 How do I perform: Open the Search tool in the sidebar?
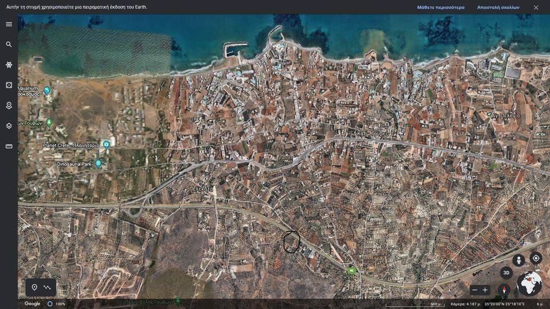(9, 45)
